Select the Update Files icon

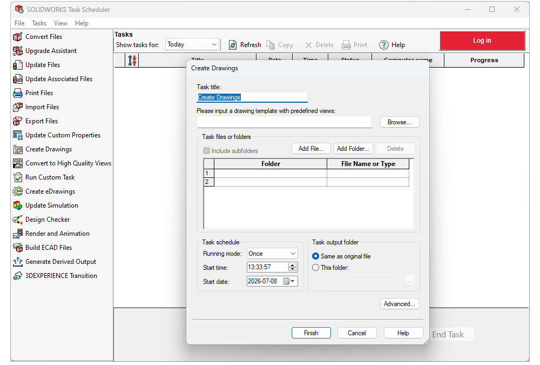(x=18, y=65)
